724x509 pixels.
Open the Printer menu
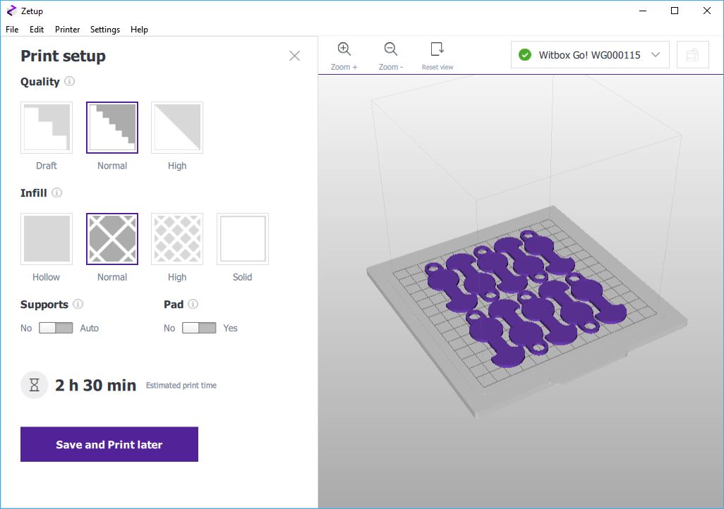click(x=67, y=30)
